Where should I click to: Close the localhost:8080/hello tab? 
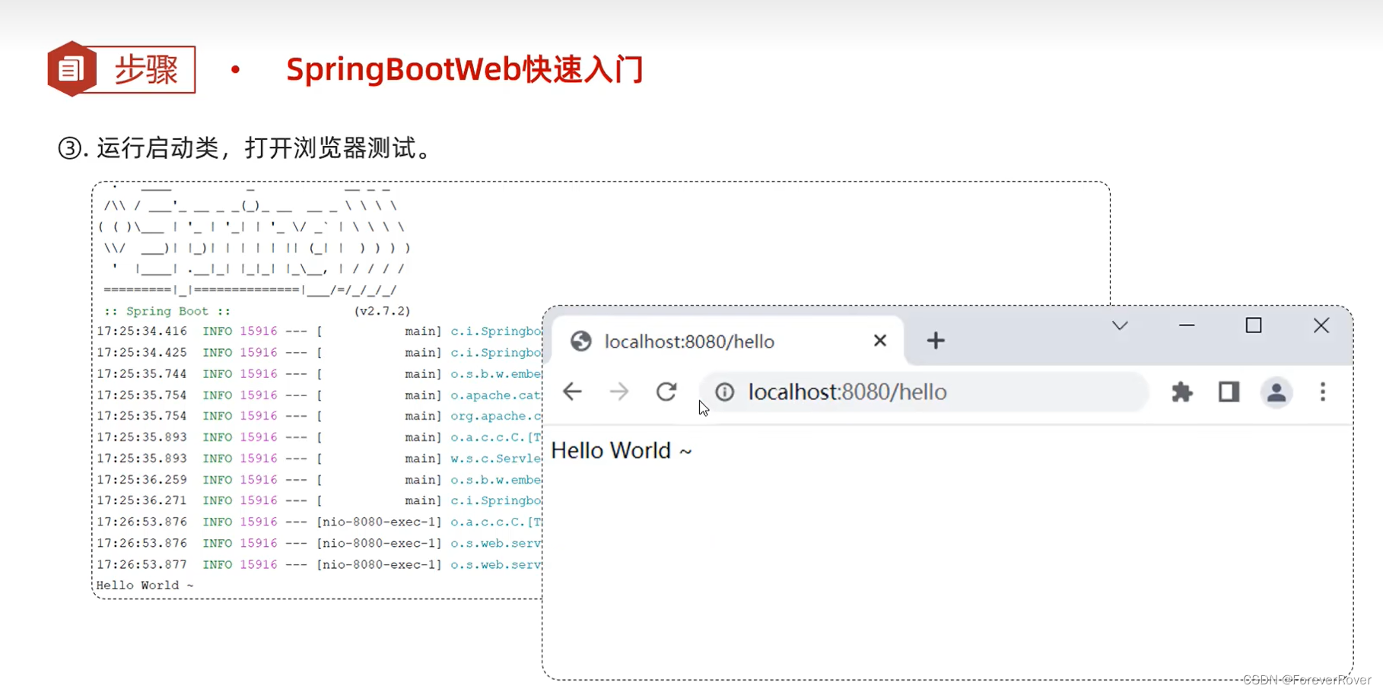point(880,341)
